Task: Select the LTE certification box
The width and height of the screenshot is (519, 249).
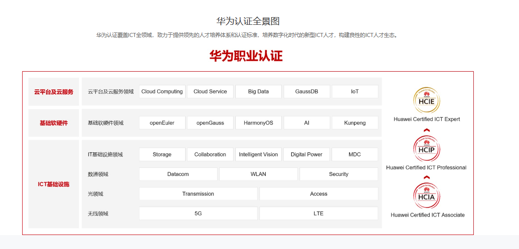Action: coord(319,214)
